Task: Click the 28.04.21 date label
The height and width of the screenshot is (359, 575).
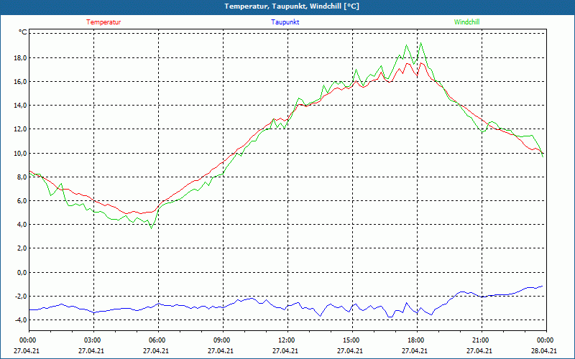Action: point(544,350)
